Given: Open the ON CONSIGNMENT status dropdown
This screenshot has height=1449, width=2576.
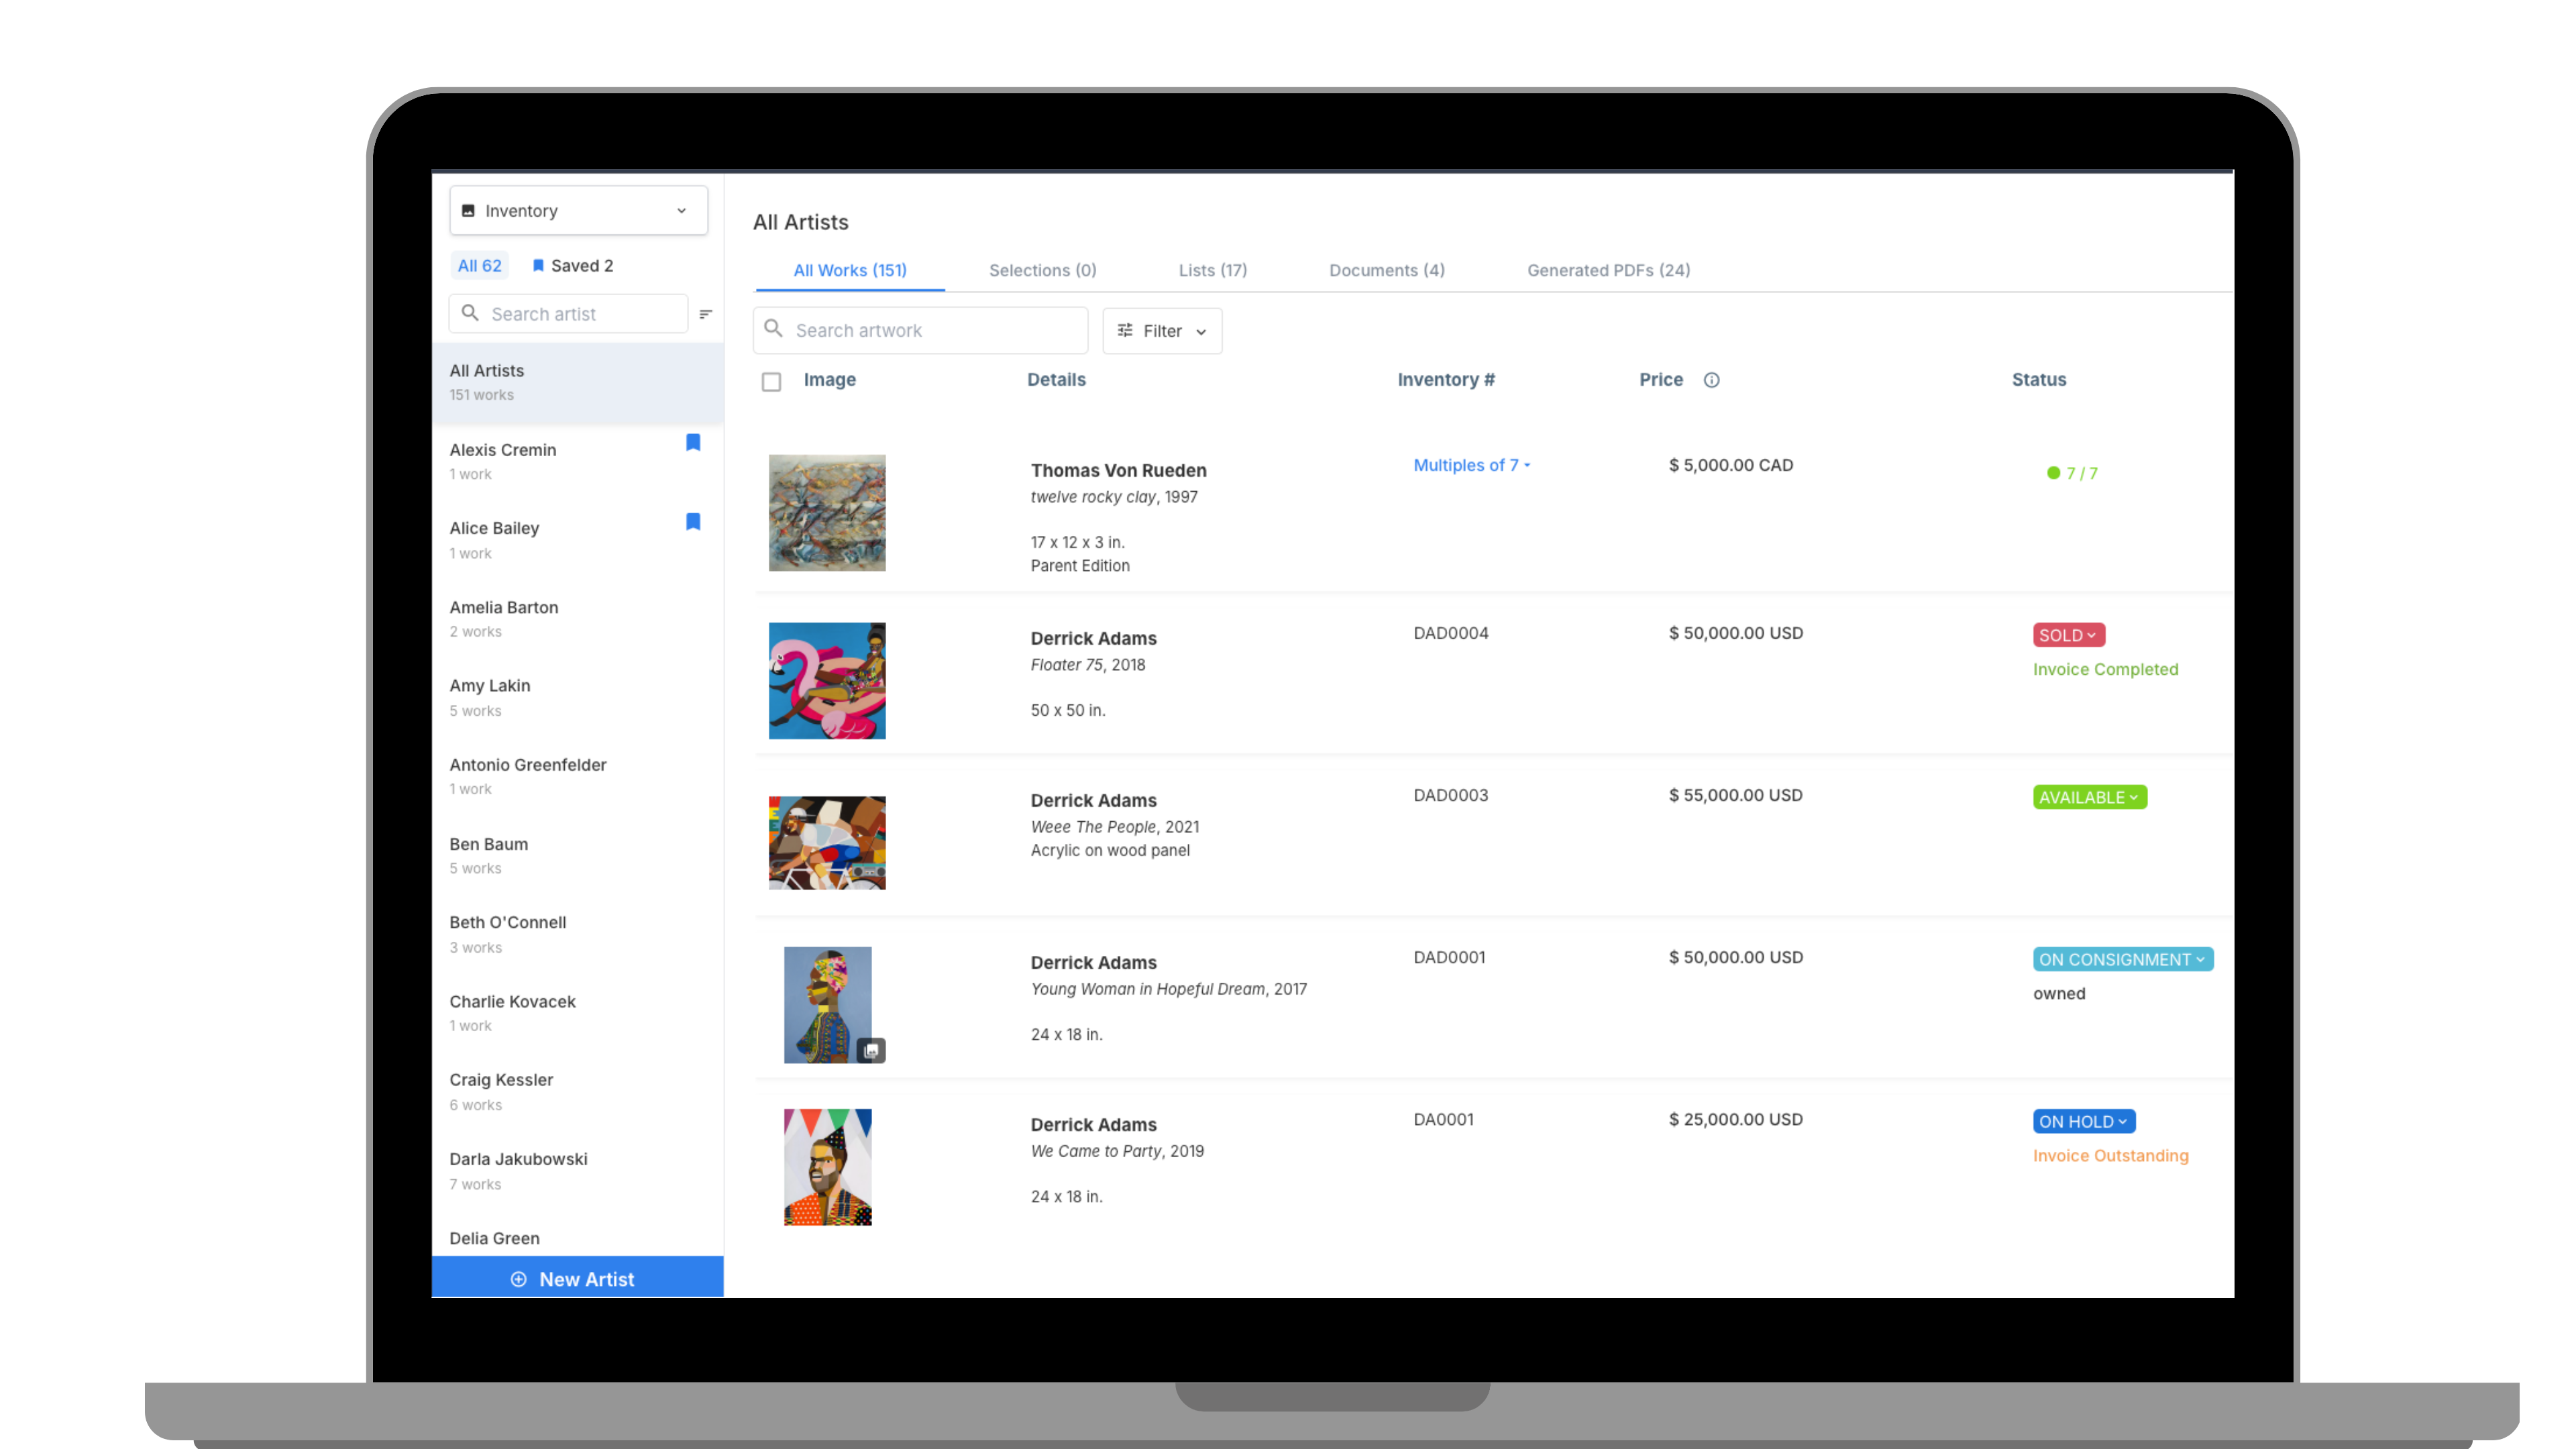Looking at the screenshot, I should (x=2121, y=959).
